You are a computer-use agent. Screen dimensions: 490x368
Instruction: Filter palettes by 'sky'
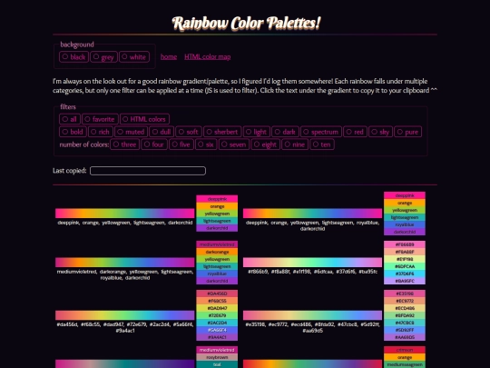380,132
